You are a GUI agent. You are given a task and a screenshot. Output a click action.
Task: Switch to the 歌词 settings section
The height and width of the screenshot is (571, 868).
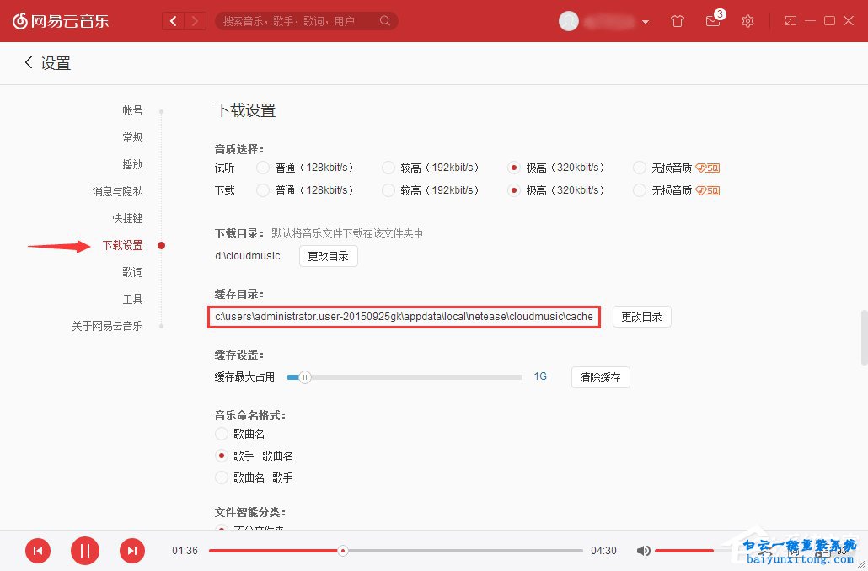coord(132,272)
